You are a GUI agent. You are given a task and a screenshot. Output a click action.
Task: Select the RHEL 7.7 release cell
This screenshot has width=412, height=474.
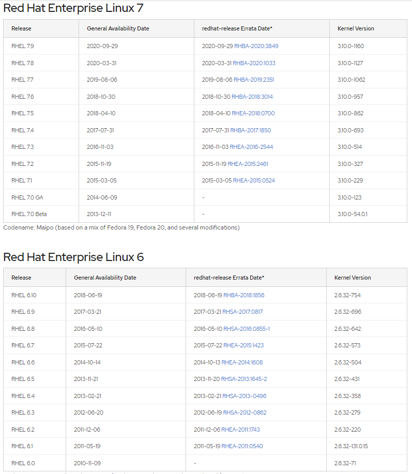pos(41,80)
